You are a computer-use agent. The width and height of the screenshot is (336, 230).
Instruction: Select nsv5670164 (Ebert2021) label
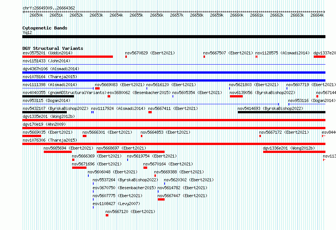pos(168,164)
